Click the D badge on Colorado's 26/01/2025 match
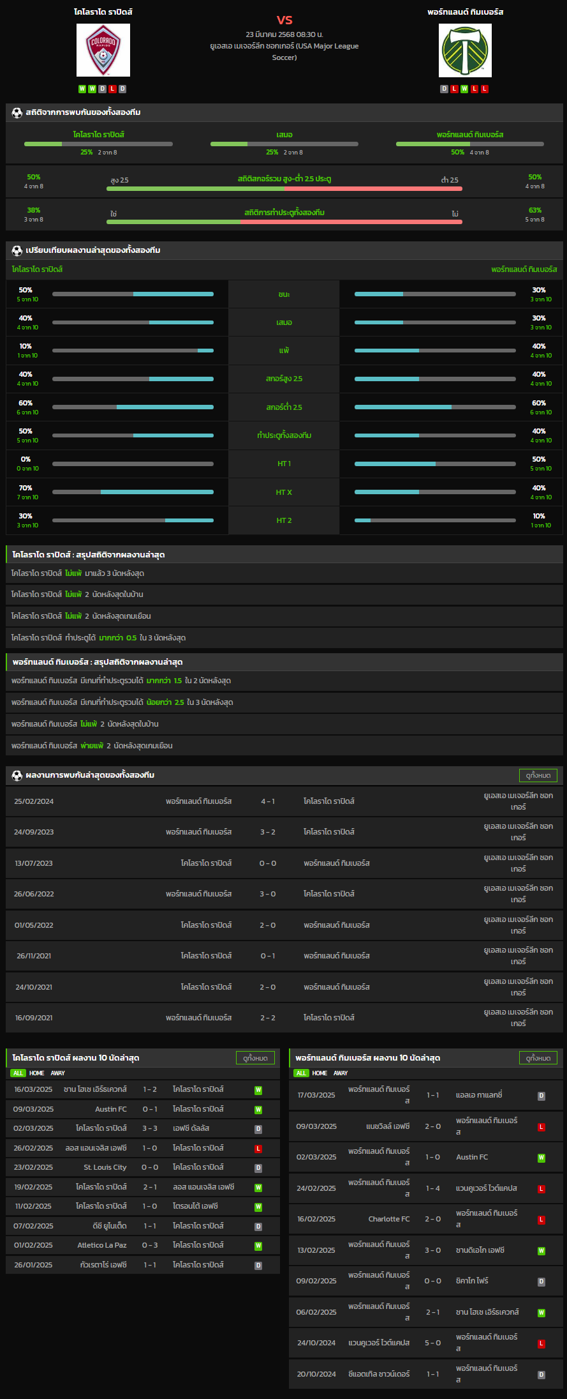The width and height of the screenshot is (567, 1399). 258,1266
